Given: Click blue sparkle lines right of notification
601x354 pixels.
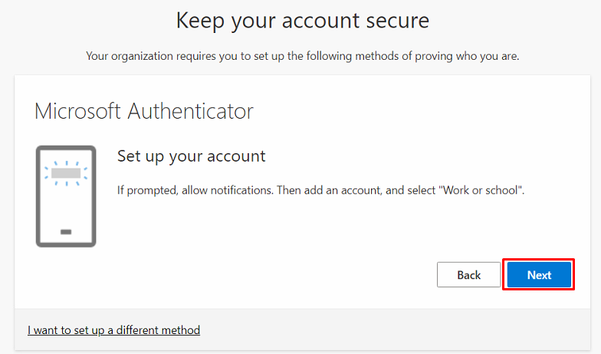Looking at the screenshot, I should [85, 174].
